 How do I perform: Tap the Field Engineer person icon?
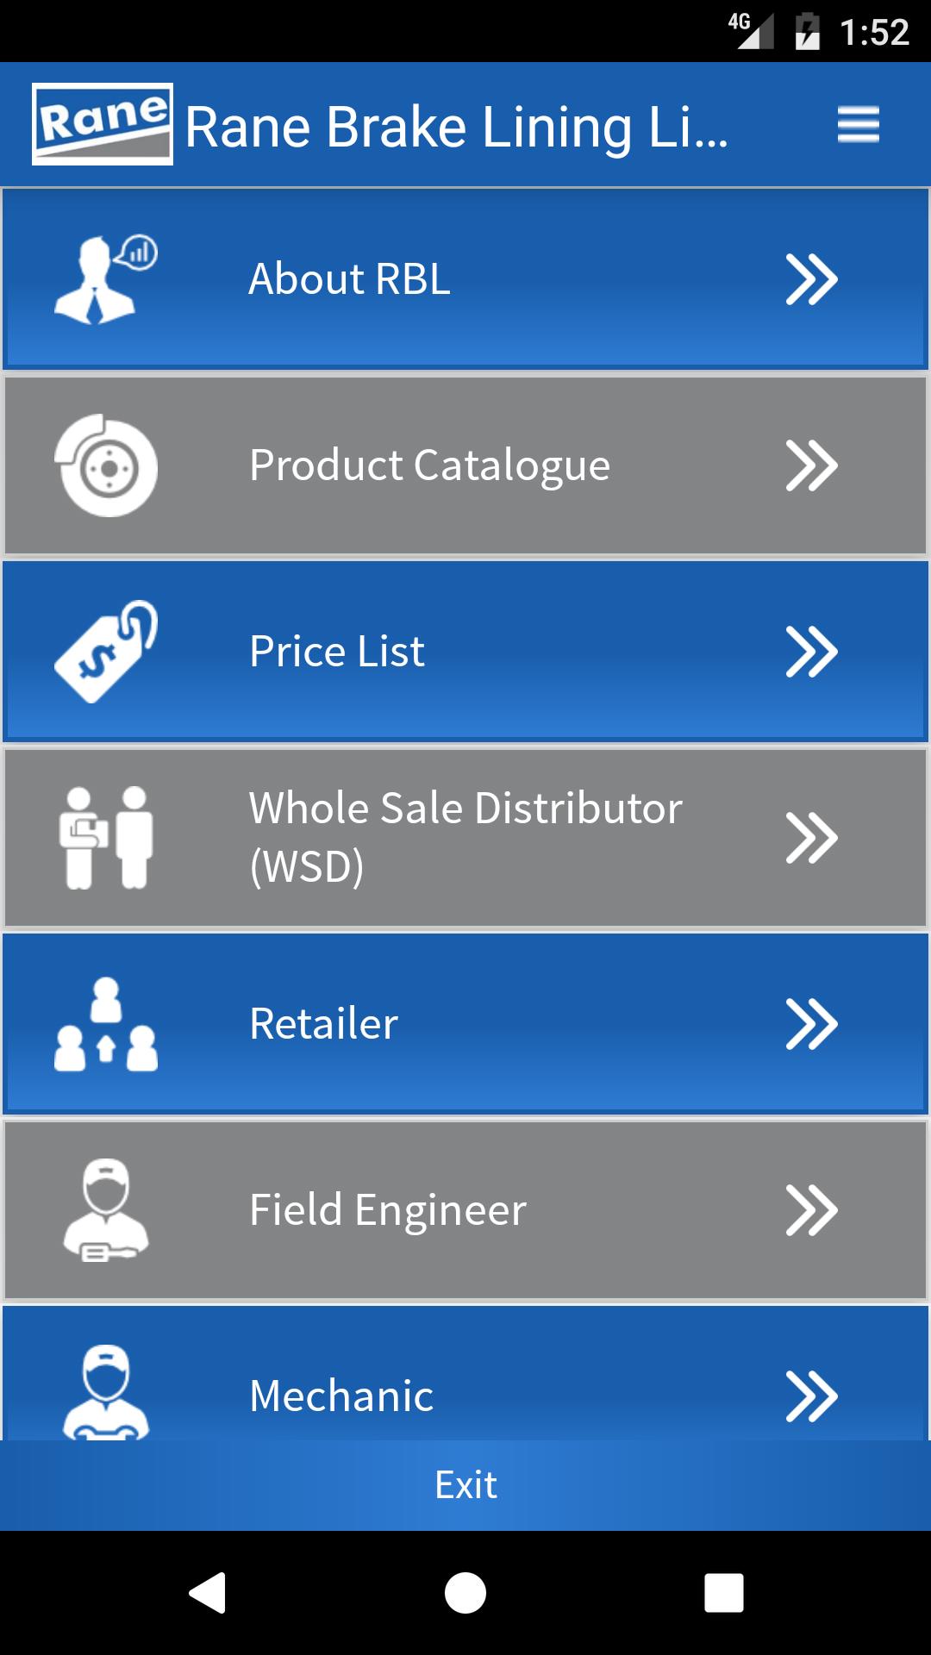[106, 1210]
